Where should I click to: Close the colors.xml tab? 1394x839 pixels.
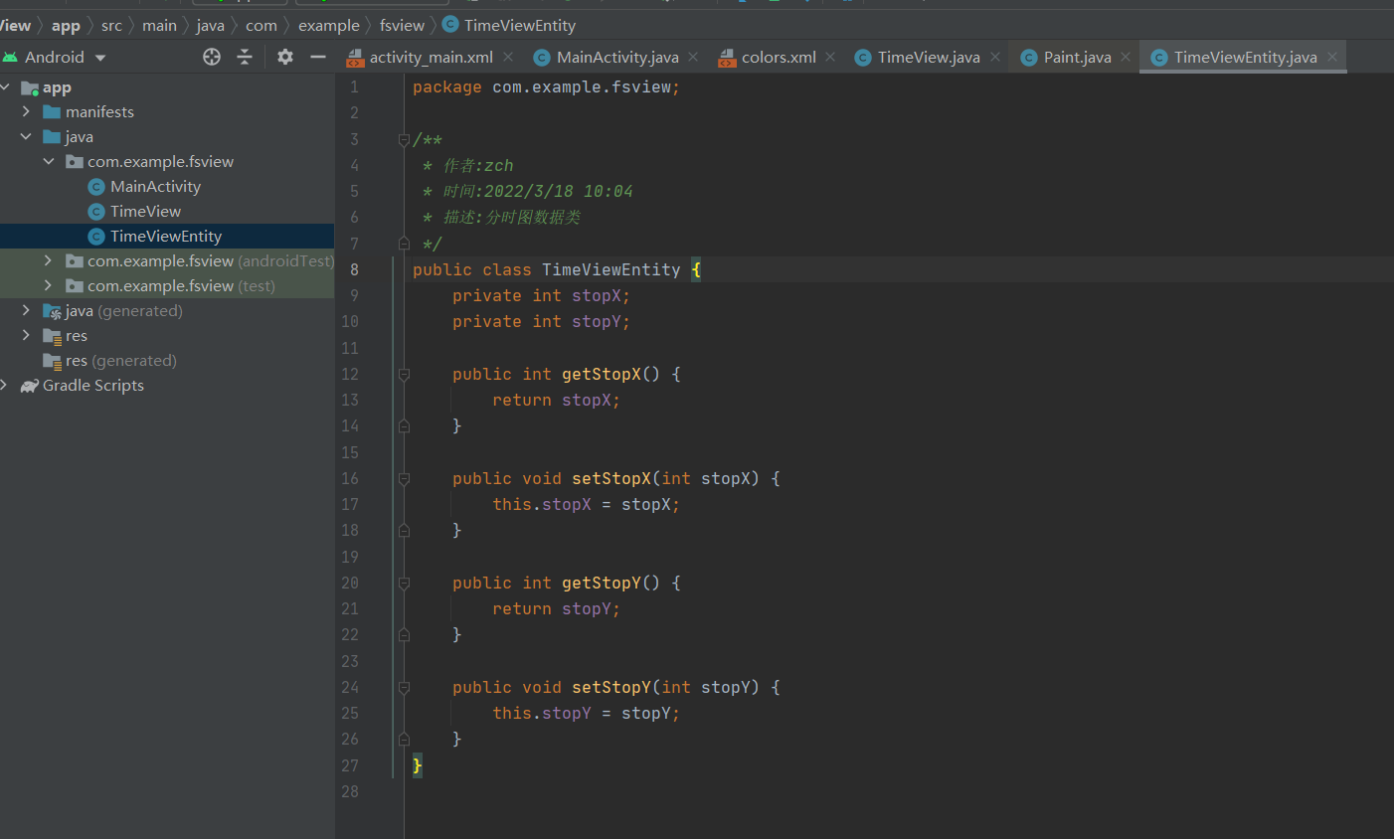pos(830,57)
